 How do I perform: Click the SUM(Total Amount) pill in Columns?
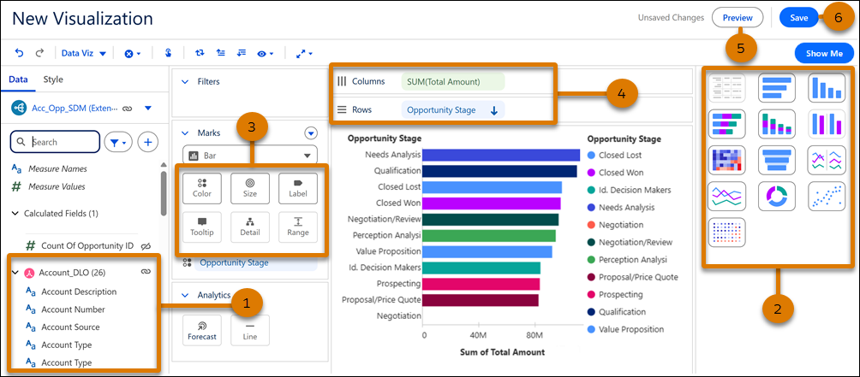pos(453,81)
